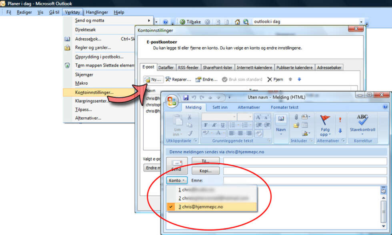
Task: Click the Format Painter brush icon
Action: point(190,133)
